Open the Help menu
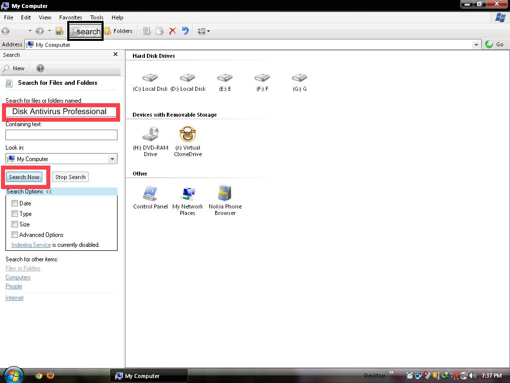The image size is (510, 383). point(118,17)
